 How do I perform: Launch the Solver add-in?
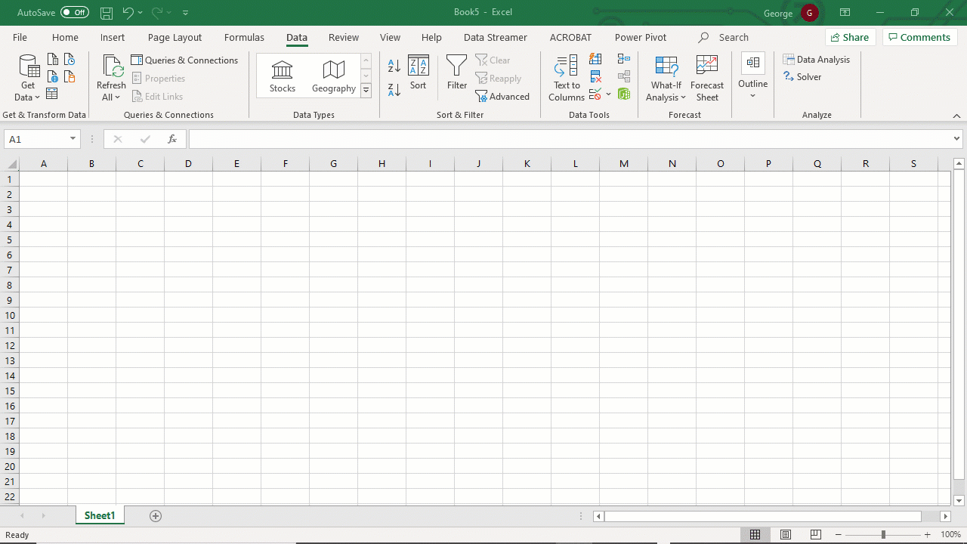pos(802,77)
